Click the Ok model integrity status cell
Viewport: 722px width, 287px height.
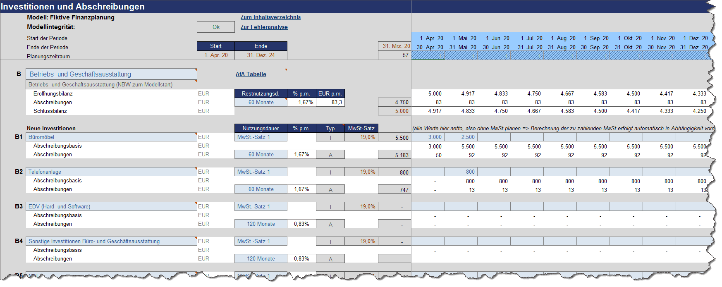click(x=216, y=27)
